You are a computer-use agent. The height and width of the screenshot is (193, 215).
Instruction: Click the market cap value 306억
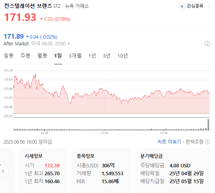tap(108, 165)
